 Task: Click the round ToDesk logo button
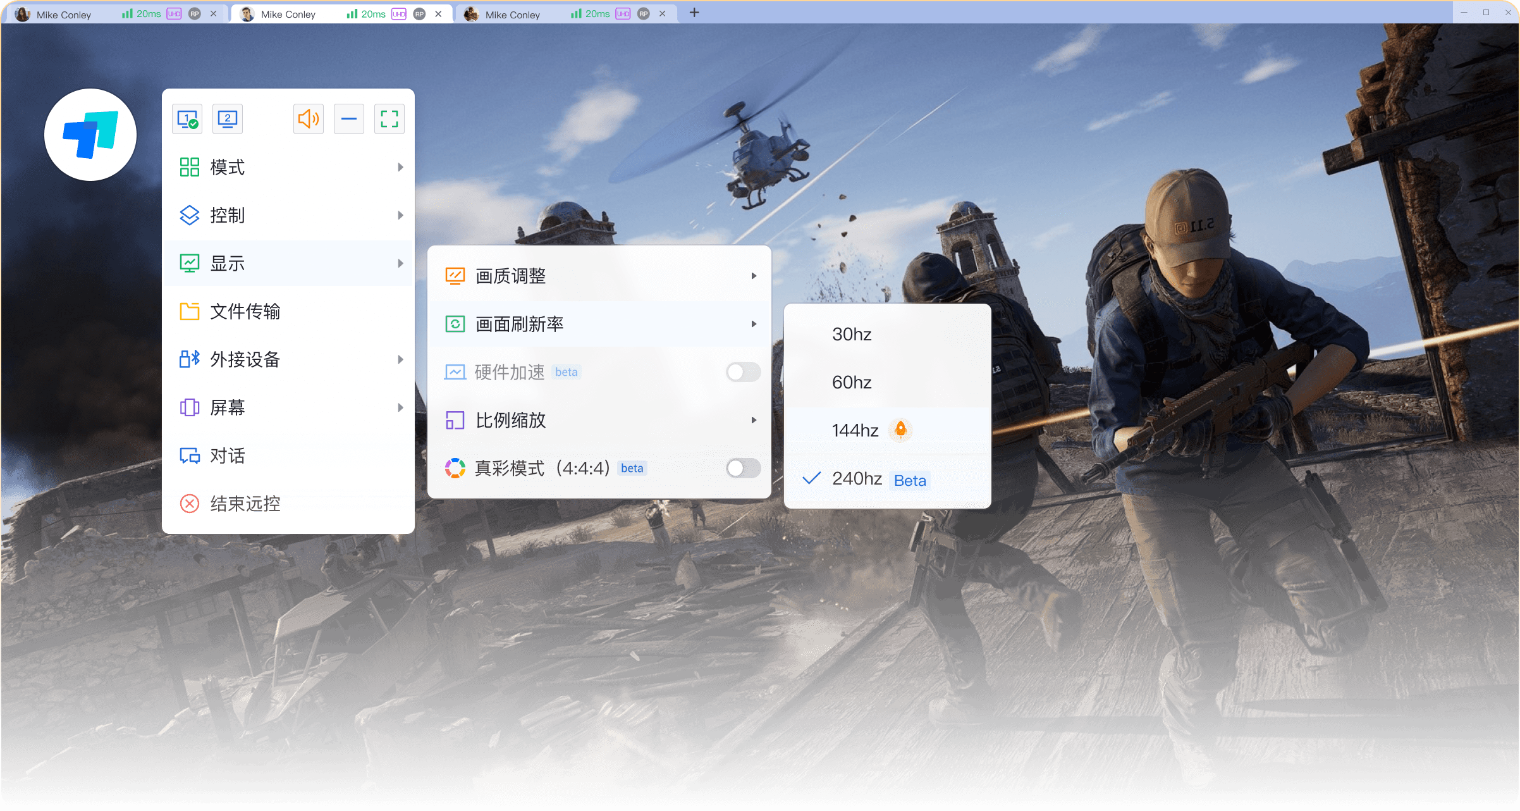pos(90,135)
